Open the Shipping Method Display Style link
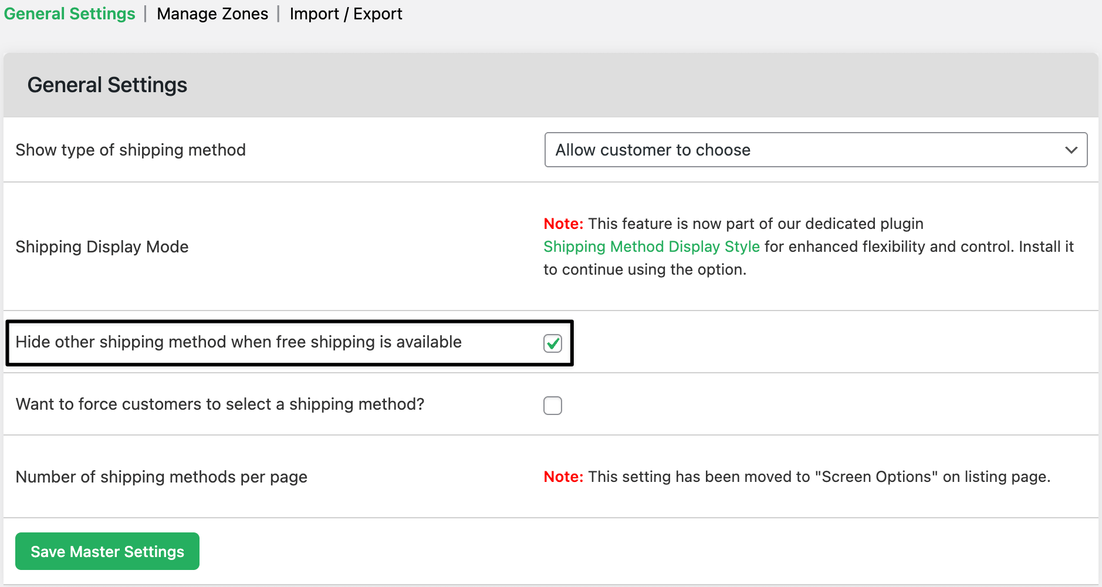Image resolution: width=1102 pixels, height=587 pixels. click(x=651, y=247)
